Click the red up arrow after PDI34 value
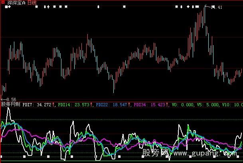Image resolution: width=243 pixels, height=163 pixels. click(167, 105)
